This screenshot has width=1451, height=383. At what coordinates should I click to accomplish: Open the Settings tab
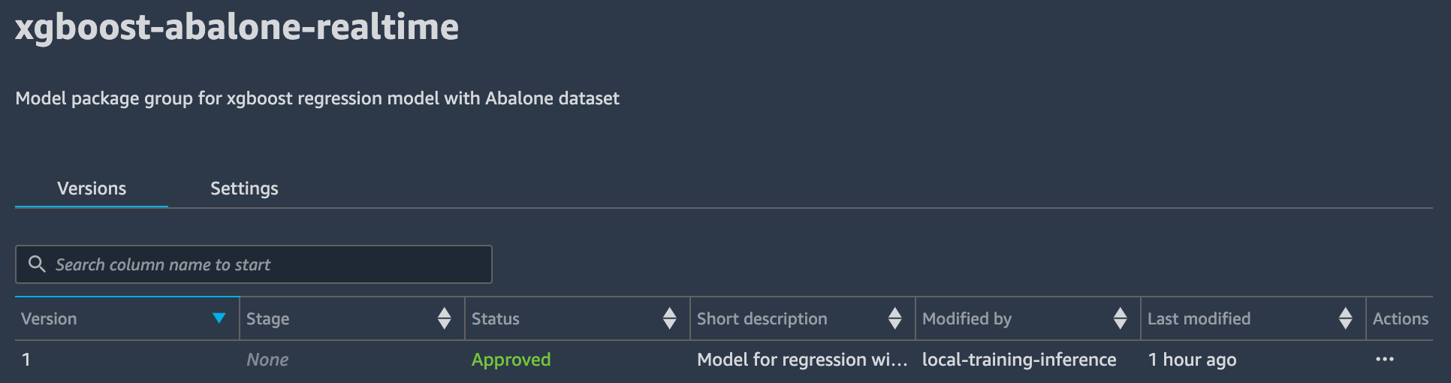coord(244,188)
